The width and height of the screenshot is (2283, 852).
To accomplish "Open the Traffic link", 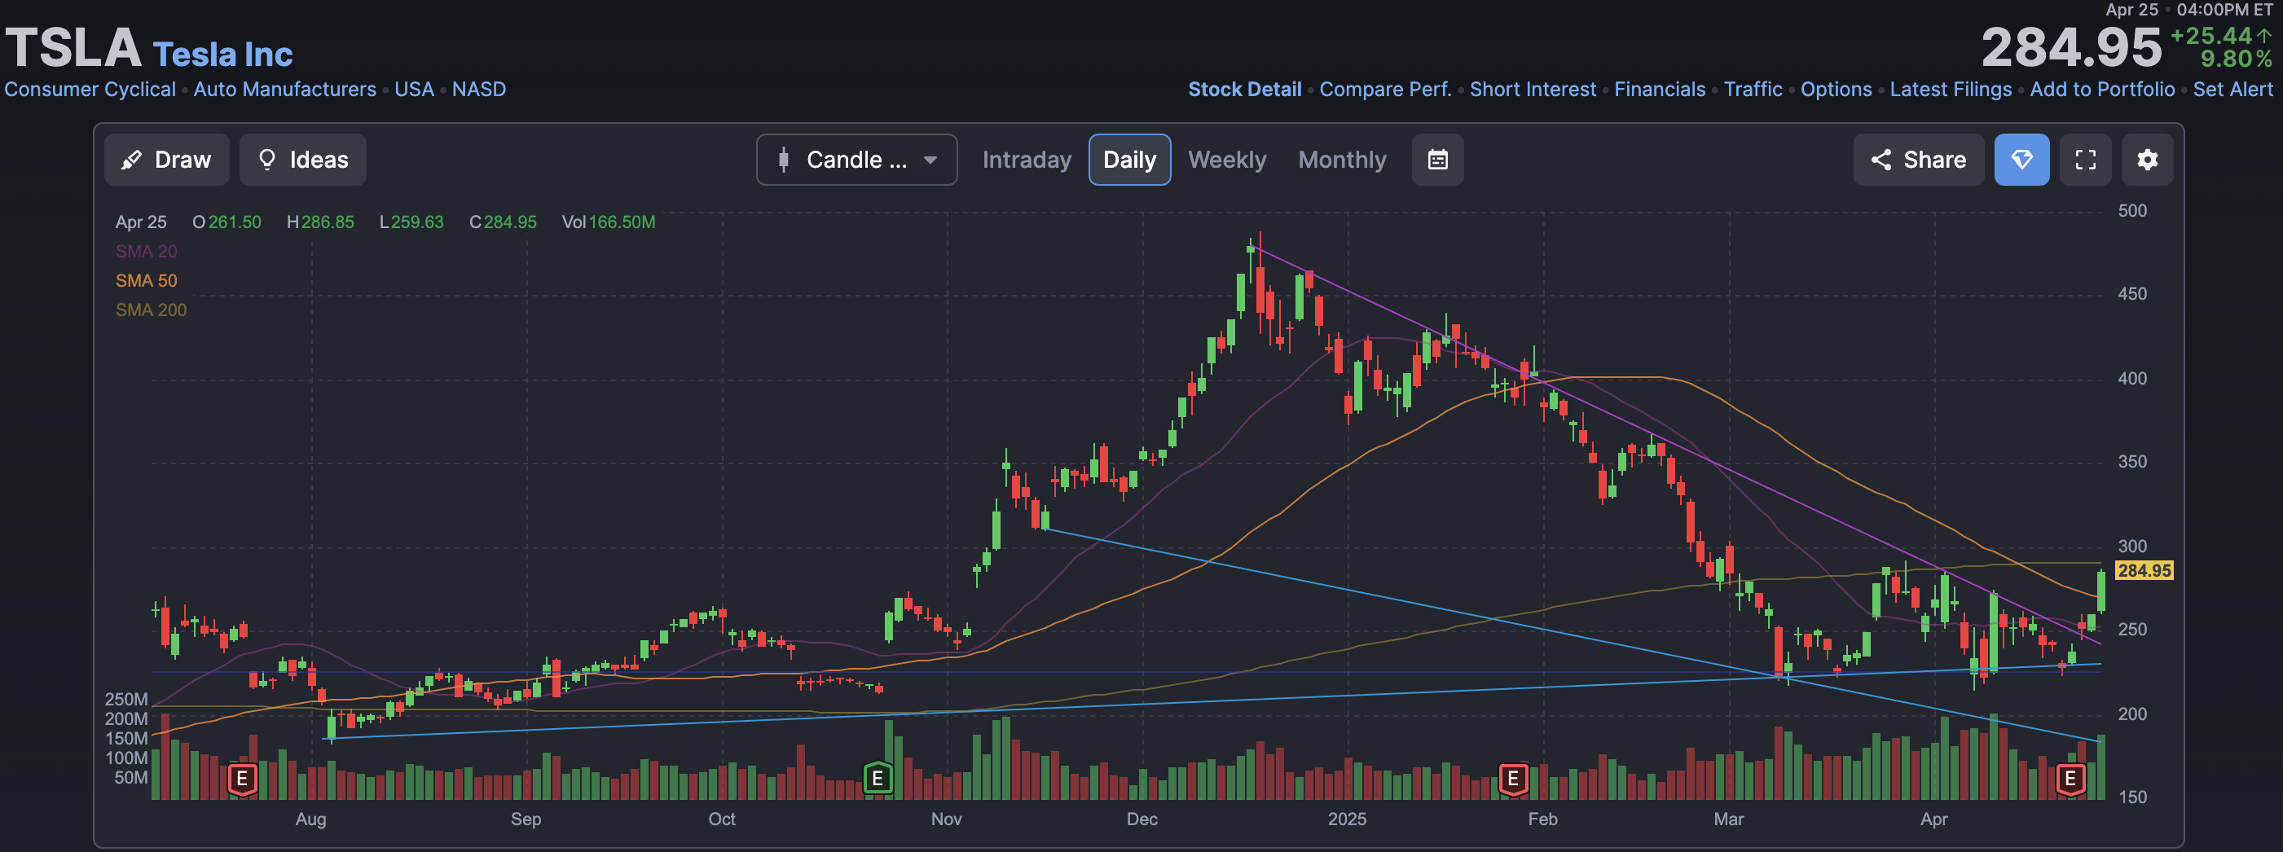I will pos(1752,90).
